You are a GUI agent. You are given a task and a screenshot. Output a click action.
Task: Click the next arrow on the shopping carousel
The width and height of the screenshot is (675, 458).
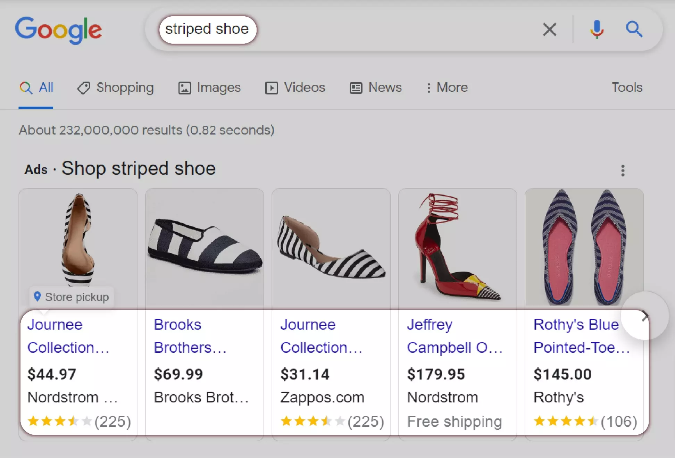coord(645,316)
